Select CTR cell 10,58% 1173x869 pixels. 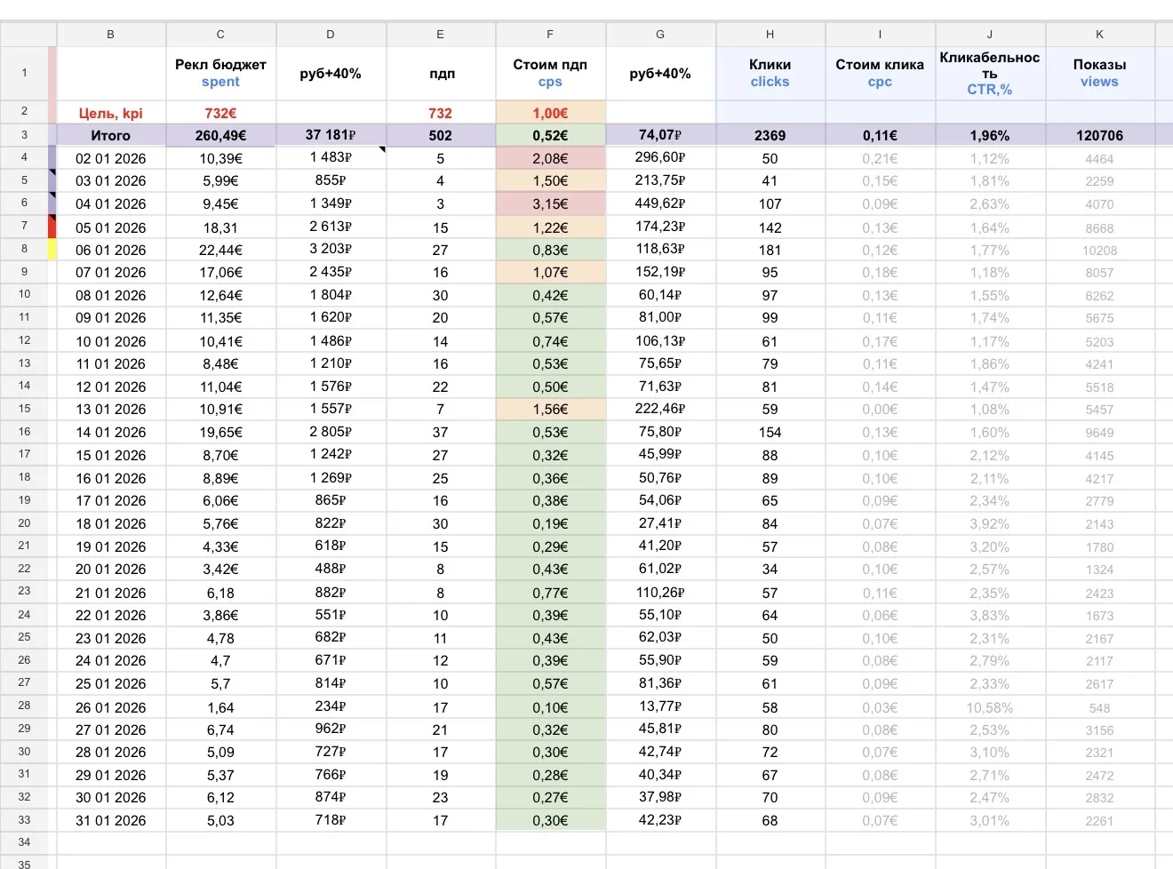[990, 707]
